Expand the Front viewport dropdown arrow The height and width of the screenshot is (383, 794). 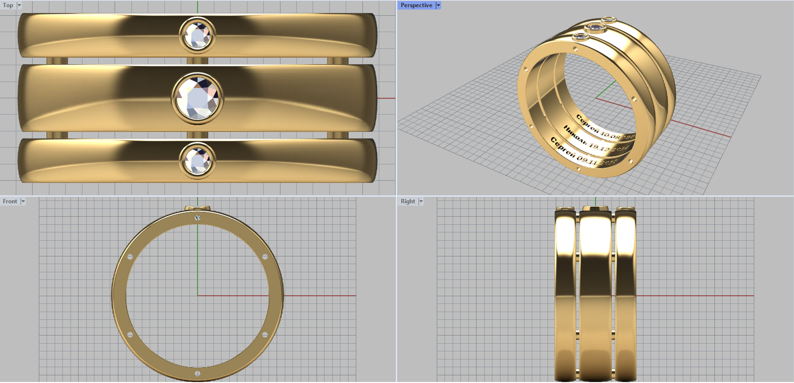click(23, 201)
